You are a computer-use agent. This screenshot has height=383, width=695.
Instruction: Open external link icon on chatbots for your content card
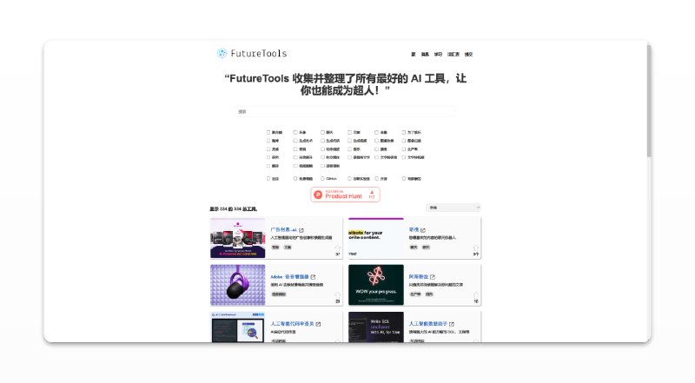click(423, 230)
